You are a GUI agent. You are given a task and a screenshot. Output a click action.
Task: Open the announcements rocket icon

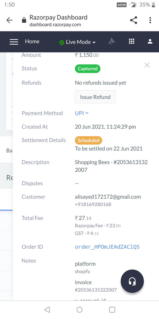click(112, 41)
